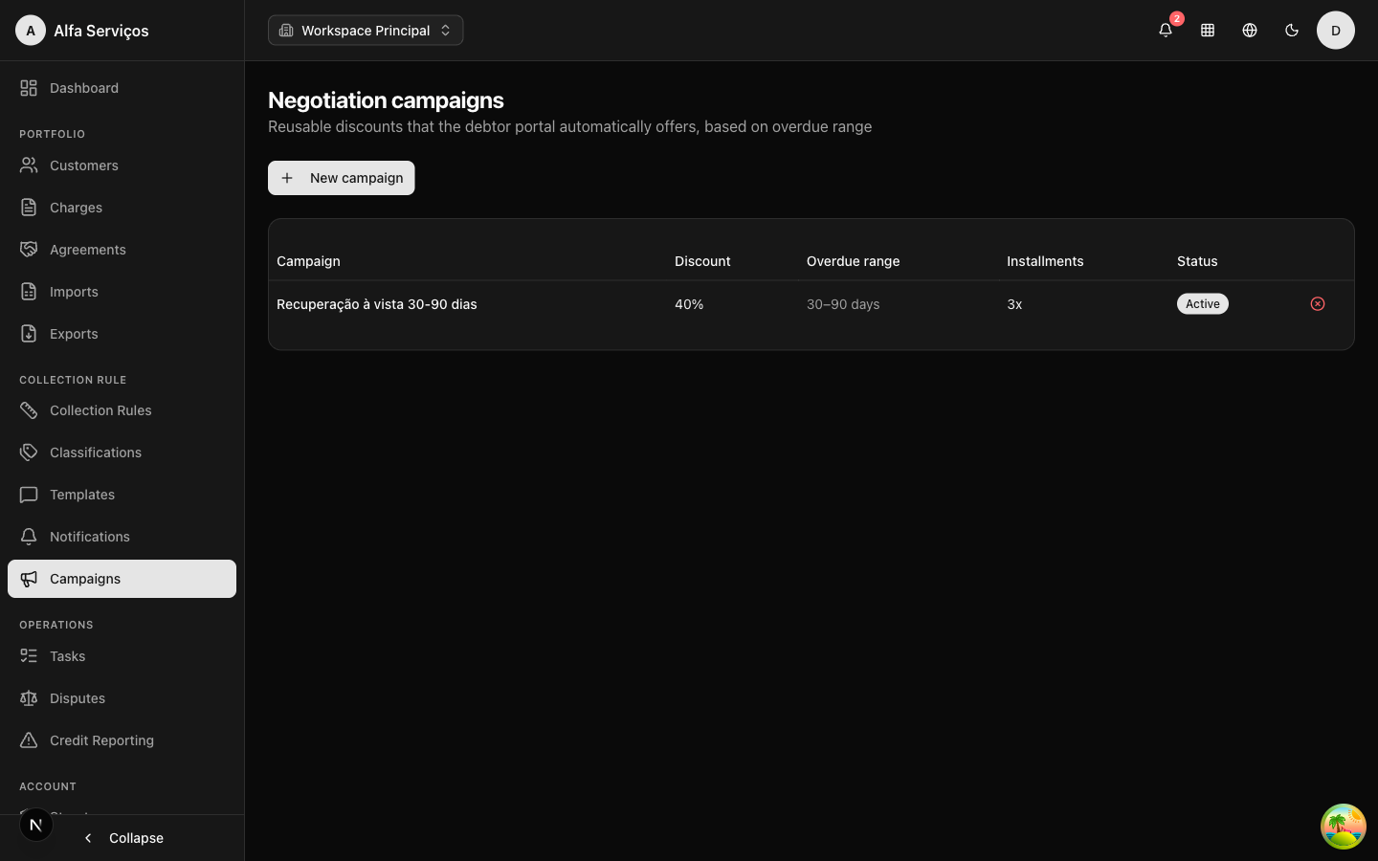Toggle dark mode with moon icon
1378x861 pixels.
[1292, 31]
